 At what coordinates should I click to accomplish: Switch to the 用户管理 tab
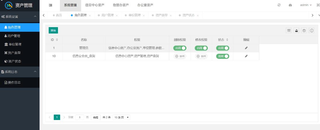coord(107,15)
